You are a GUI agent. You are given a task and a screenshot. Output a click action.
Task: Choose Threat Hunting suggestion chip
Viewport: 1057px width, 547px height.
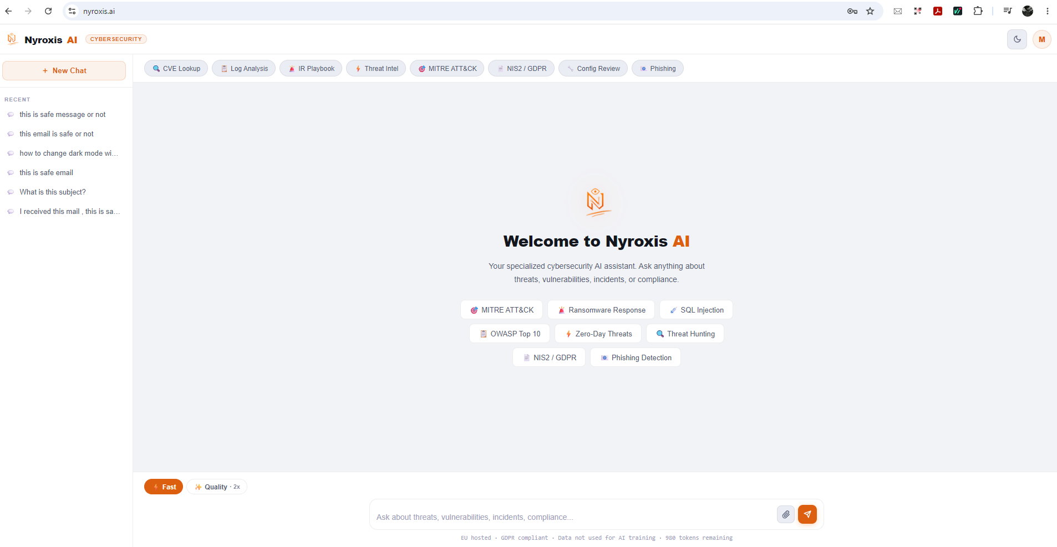tap(685, 334)
